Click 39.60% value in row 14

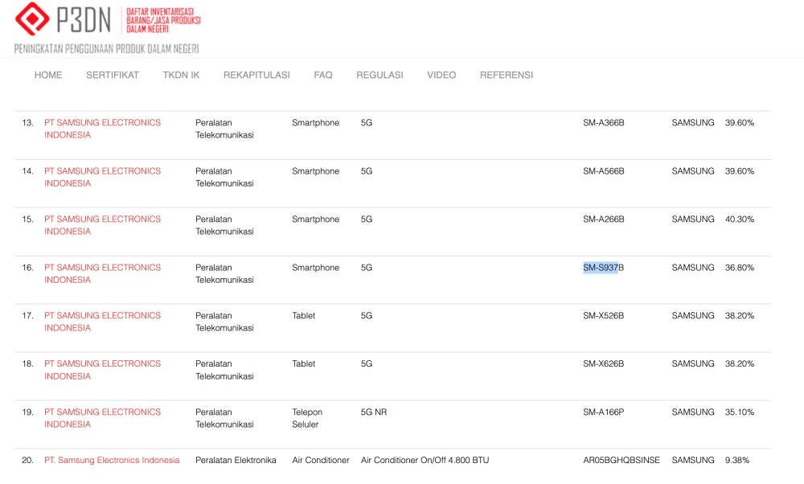click(740, 170)
